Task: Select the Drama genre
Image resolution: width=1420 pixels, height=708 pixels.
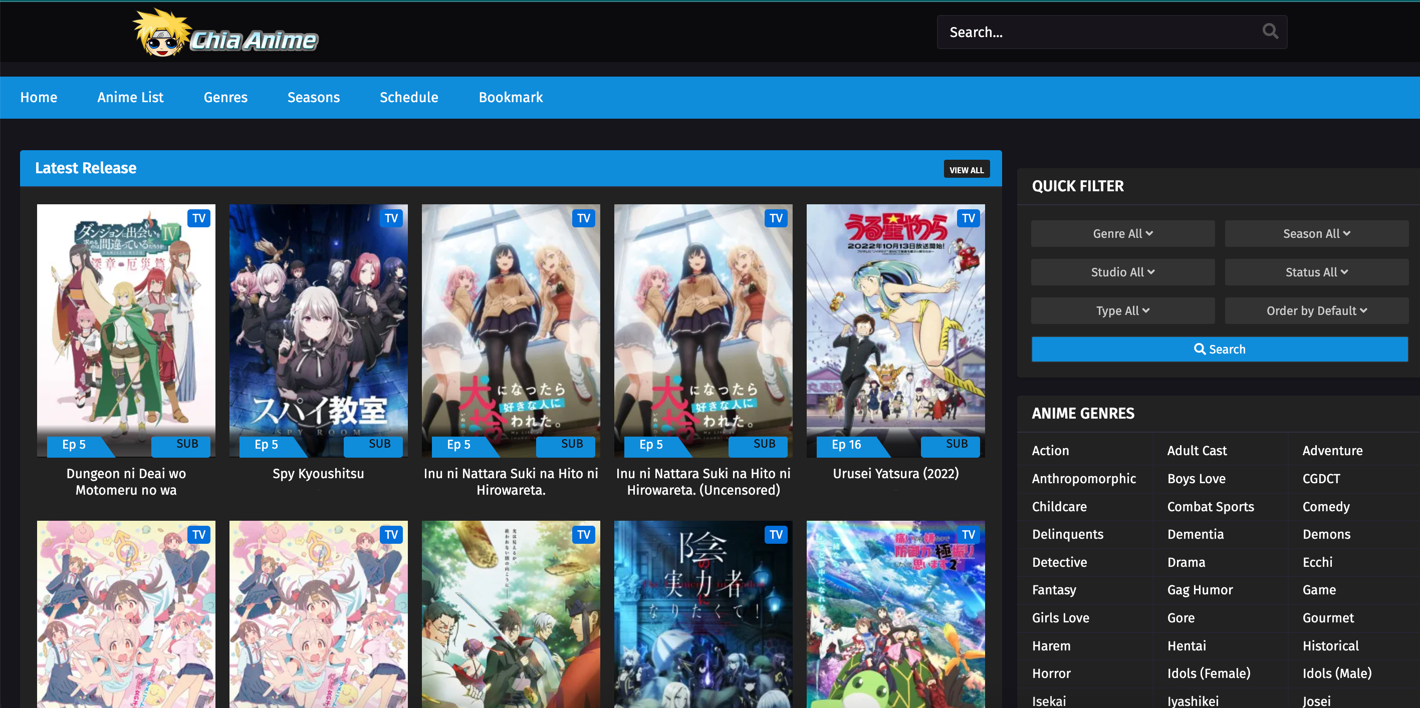Action: [x=1186, y=562]
